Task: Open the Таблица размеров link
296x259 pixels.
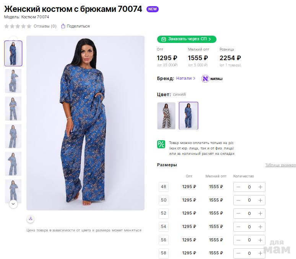Action: (280, 165)
